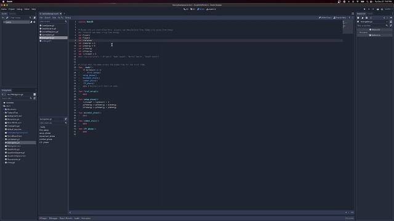Open attached script icon on root node
394x221 pixels.
(x=31, y=22)
